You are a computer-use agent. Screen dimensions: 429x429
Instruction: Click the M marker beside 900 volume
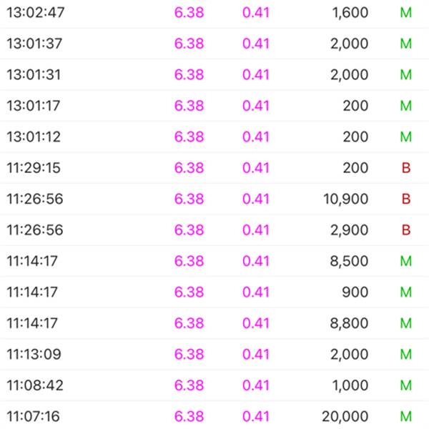point(406,292)
